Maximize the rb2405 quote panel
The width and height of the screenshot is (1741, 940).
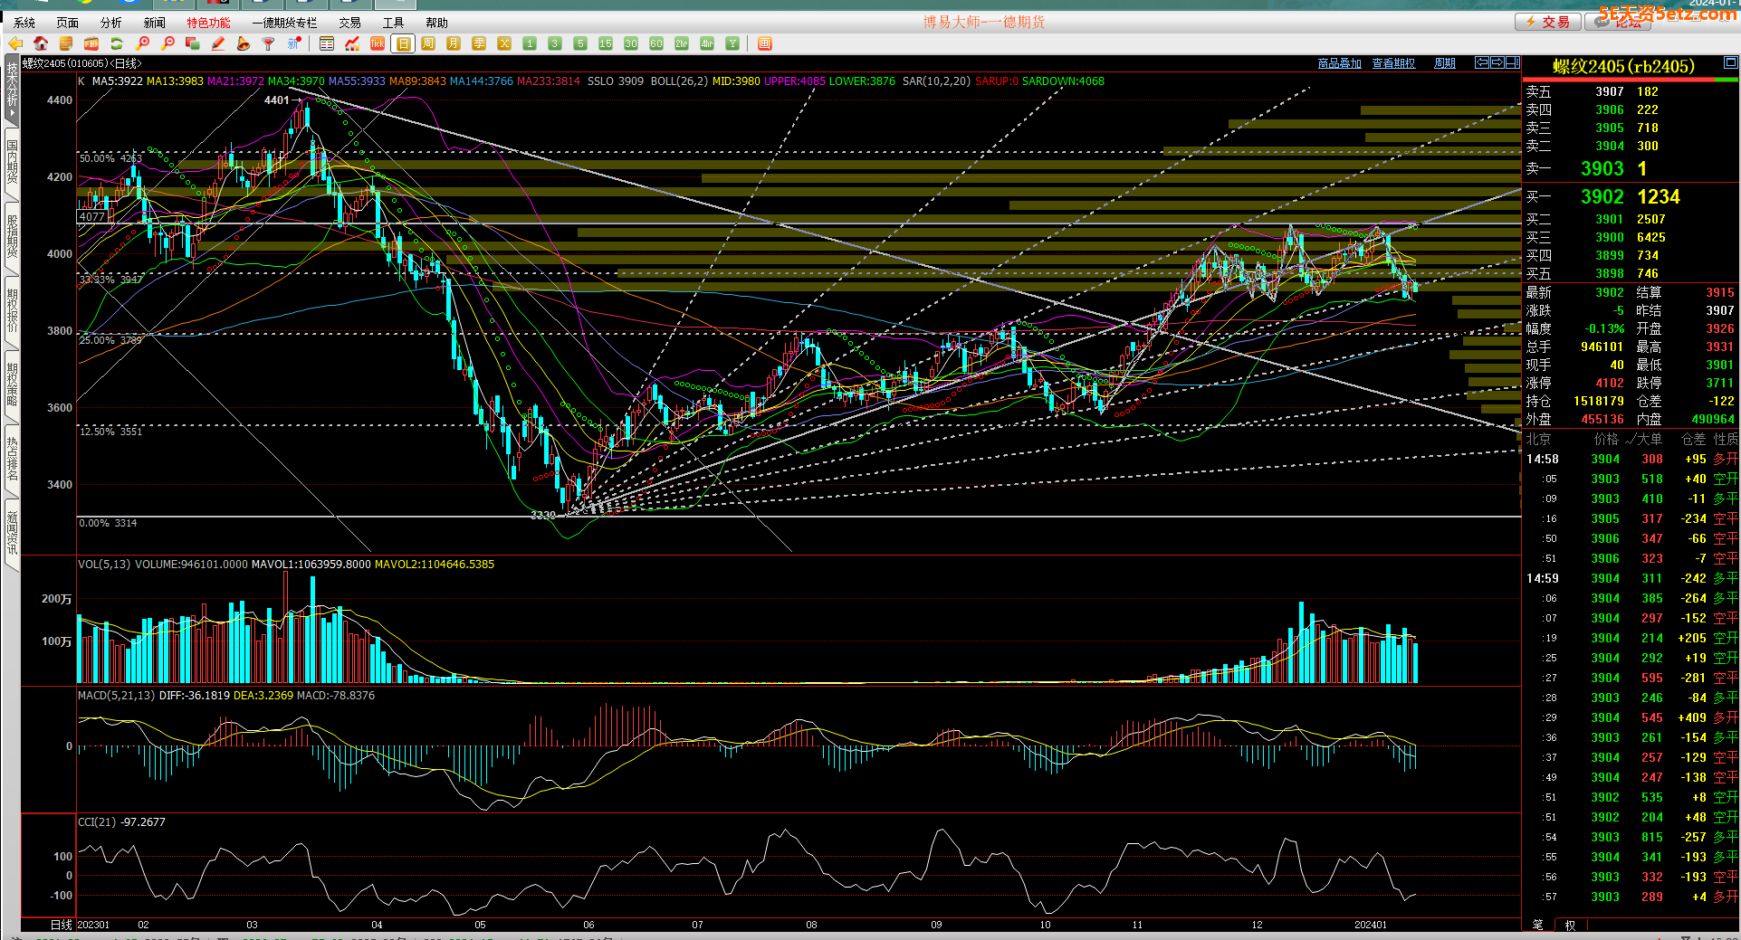pos(1730,62)
